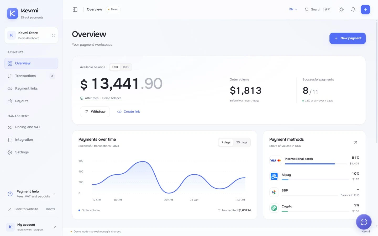Screen dimensions: 378x236
Task: Open the chat support bubble
Action: point(364,222)
